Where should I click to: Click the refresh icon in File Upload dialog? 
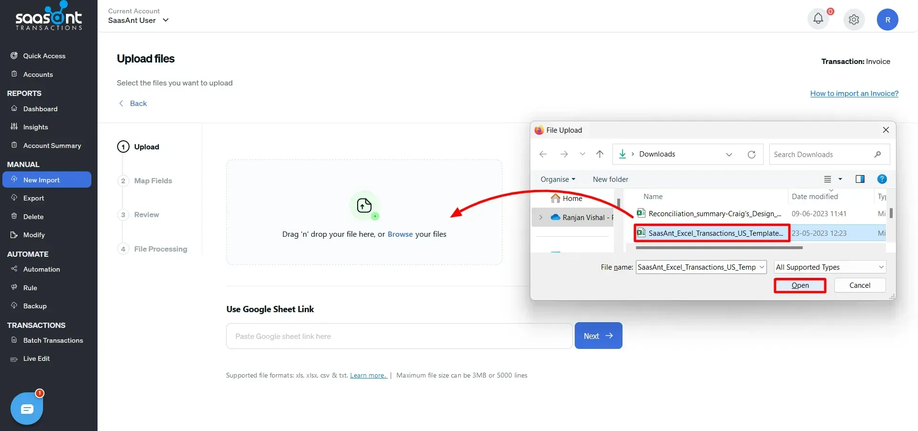751,154
